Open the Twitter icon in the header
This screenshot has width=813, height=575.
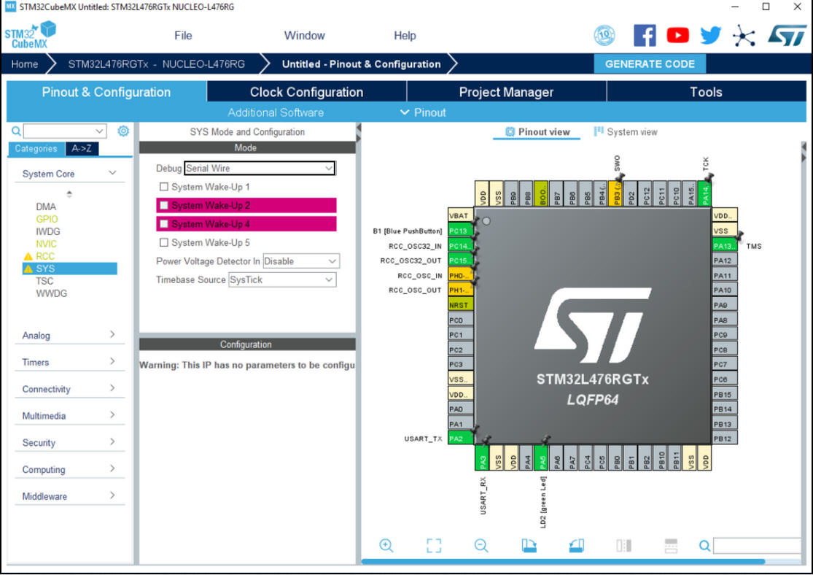710,35
